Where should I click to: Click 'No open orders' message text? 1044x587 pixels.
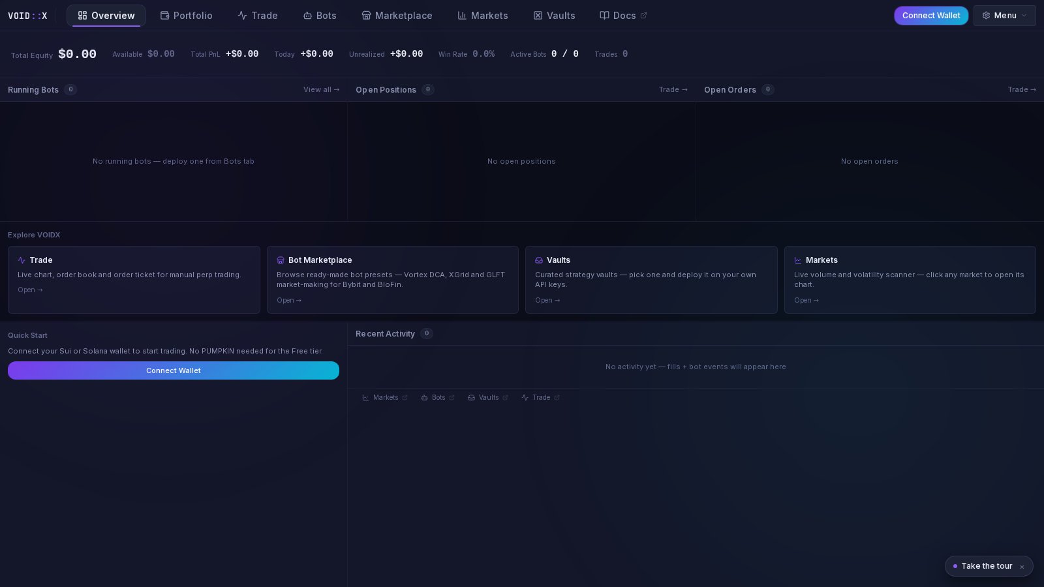click(870, 161)
